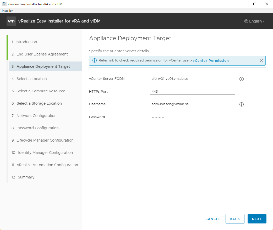Click the 'HTTPs Port' label
273x230 pixels.
click(x=98, y=91)
